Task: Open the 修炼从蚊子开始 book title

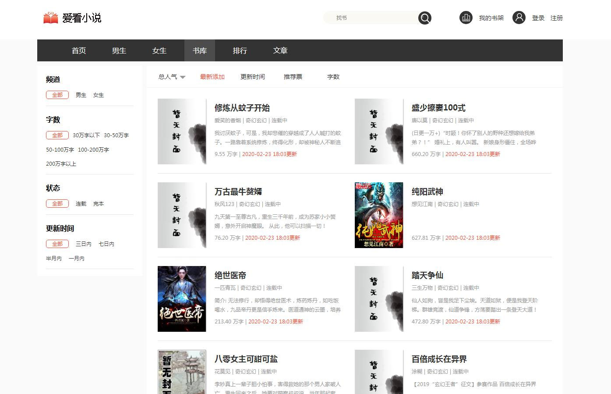Action: coord(242,108)
